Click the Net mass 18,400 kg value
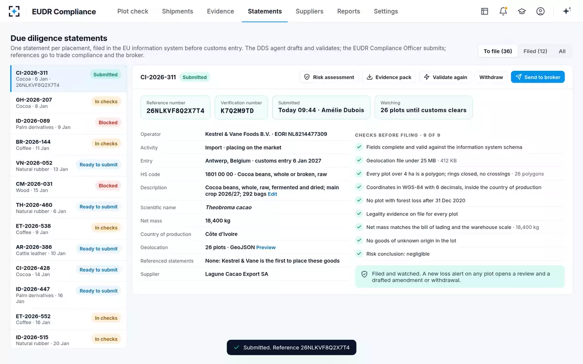This screenshot has height=364, width=583. [x=218, y=221]
